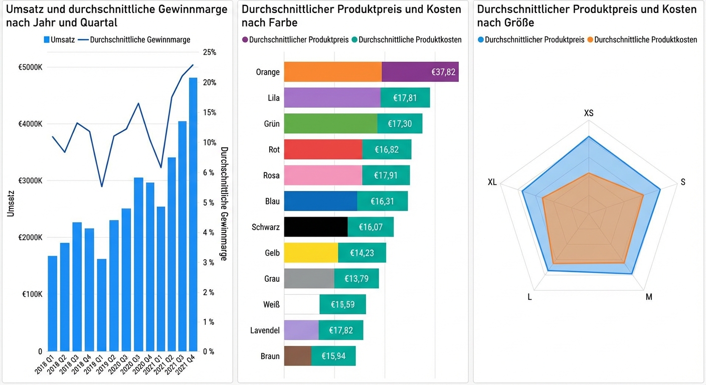Click the €5000K label on Umsatz axis

[32, 67]
